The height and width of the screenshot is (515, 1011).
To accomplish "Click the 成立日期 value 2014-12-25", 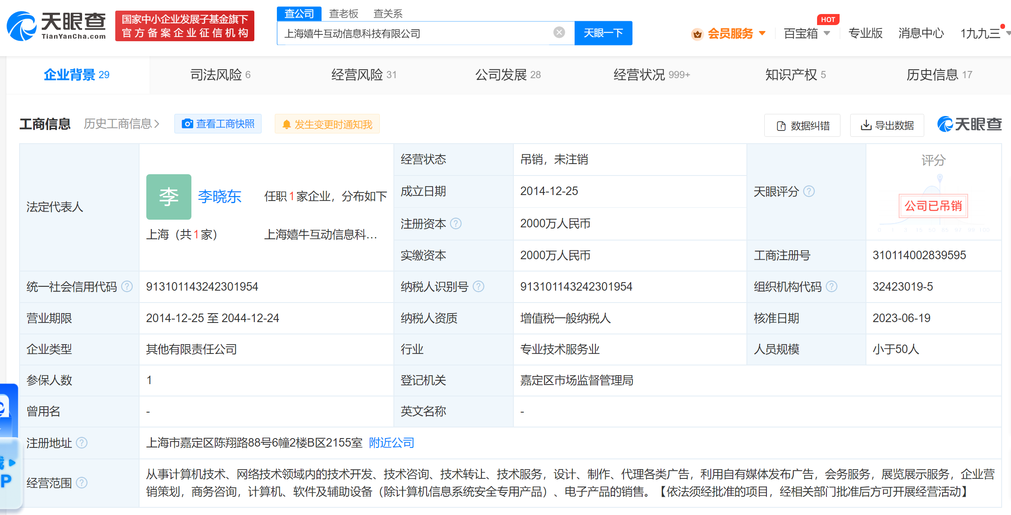I will [x=549, y=191].
